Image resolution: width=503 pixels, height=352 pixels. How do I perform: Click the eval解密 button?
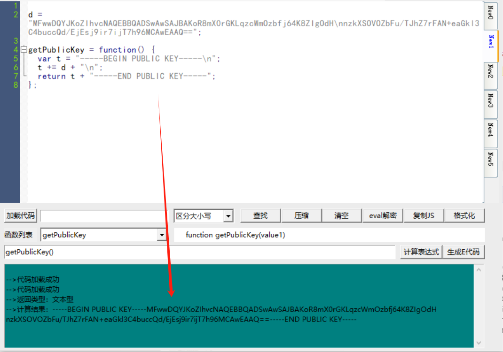383,215
